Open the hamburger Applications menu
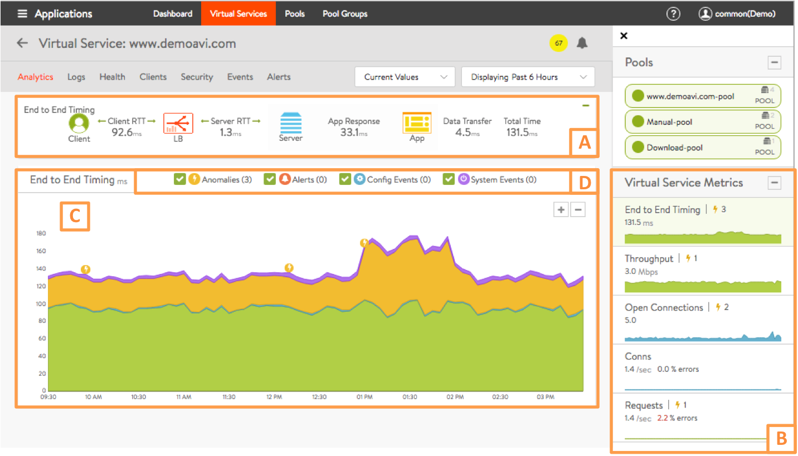798x456 pixels. pyautogui.click(x=22, y=14)
